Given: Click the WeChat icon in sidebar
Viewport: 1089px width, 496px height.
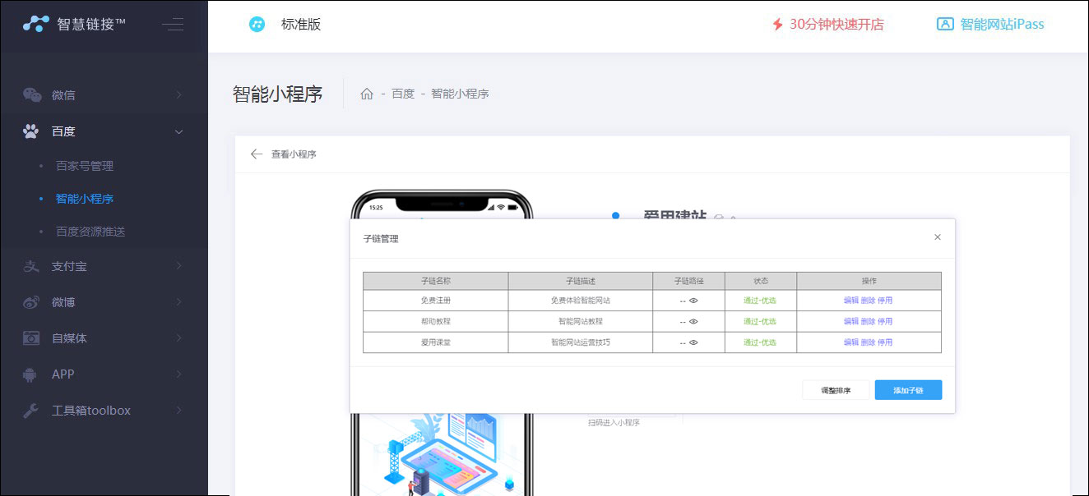Looking at the screenshot, I should [32, 95].
